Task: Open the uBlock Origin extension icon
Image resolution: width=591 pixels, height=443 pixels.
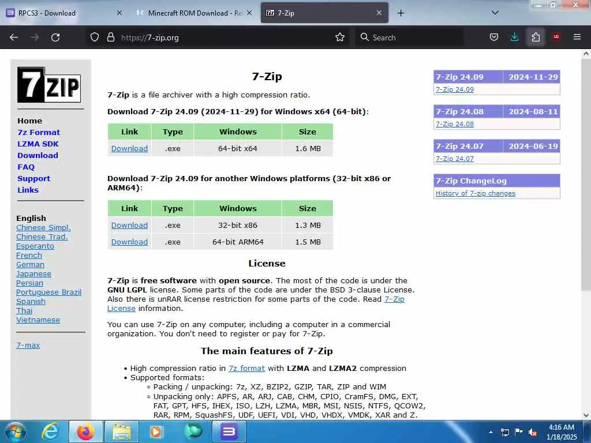Action: click(556, 37)
